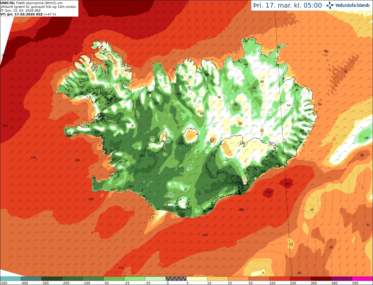The image size is (373, 285).
Task: Pick the legend swatch between -400 and -300
Action: tap(31, 279)
